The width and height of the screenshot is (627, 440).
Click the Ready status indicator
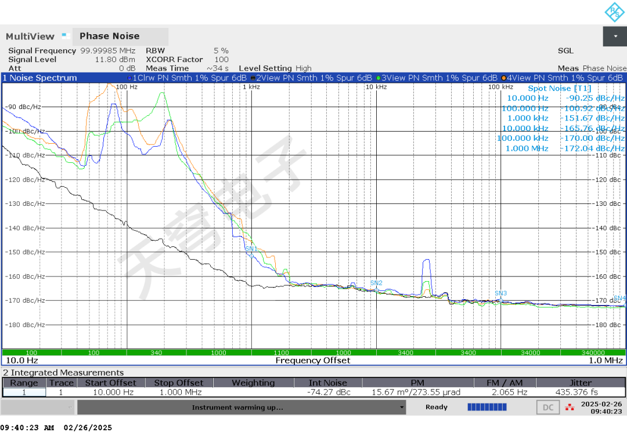(436, 407)
